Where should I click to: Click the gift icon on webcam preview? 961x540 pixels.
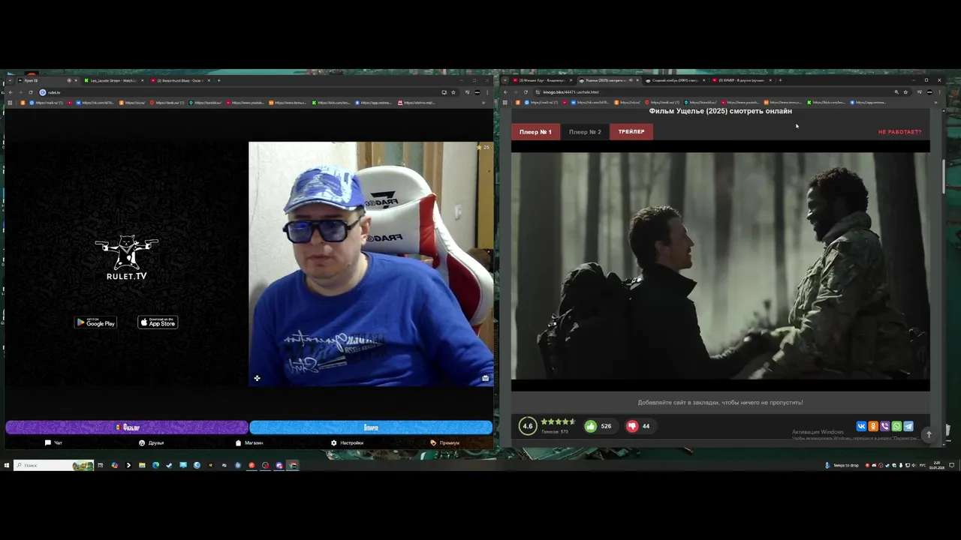[x=486, y=379]
